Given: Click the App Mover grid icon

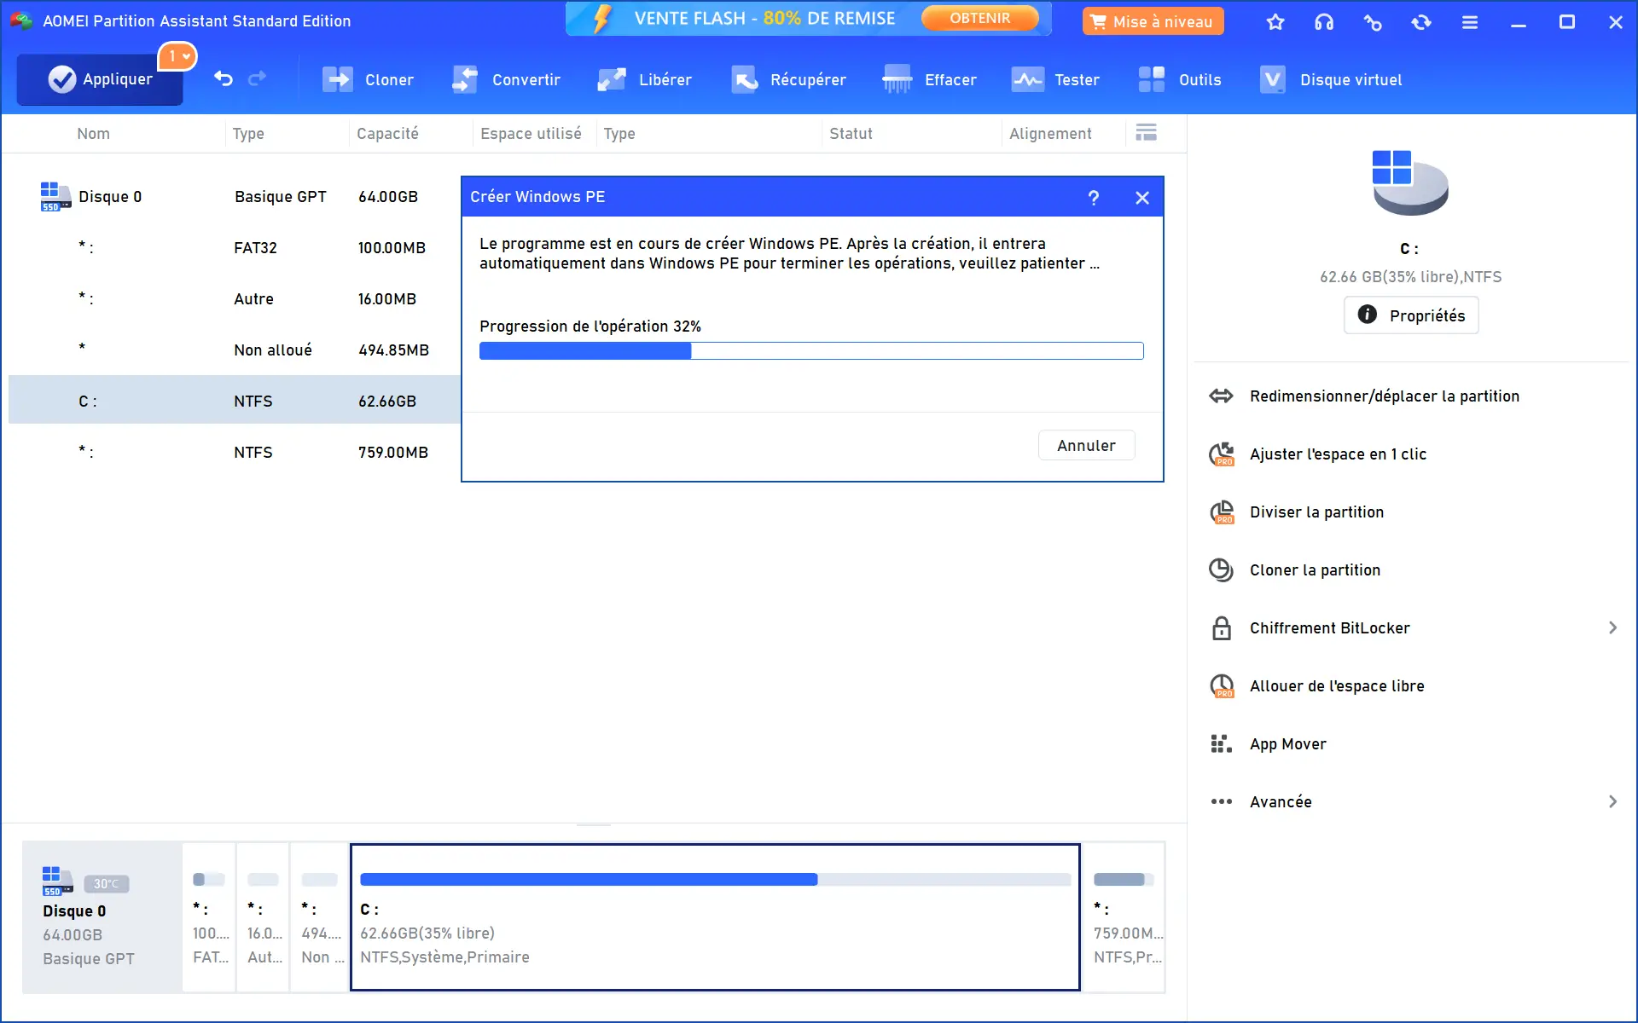Looking at the screenshot, I should (1222, 744).
